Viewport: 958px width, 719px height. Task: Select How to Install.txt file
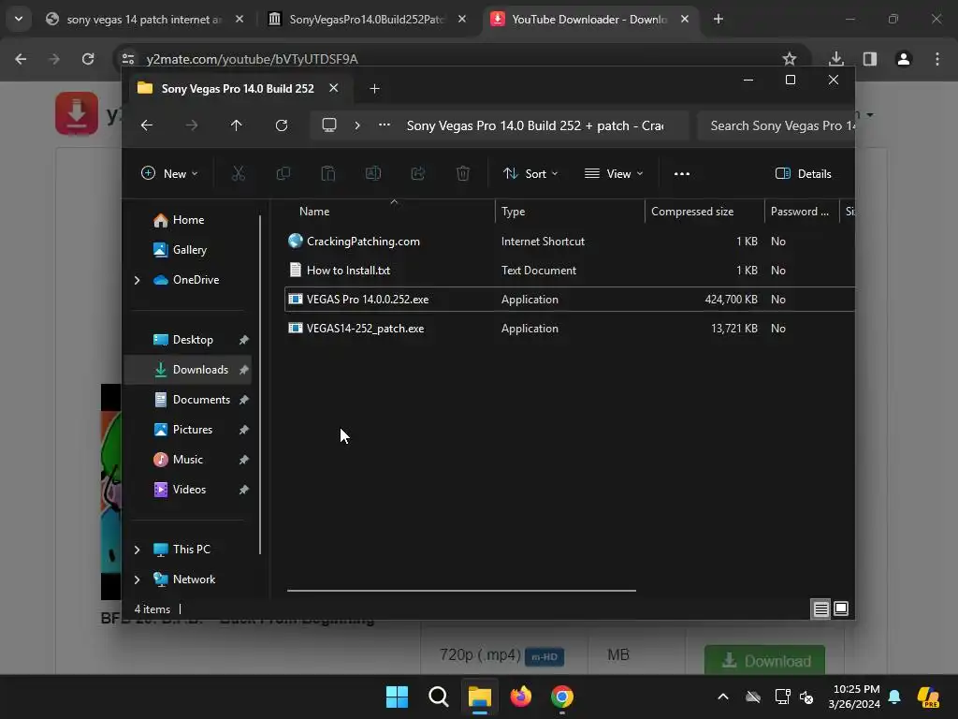570,271
